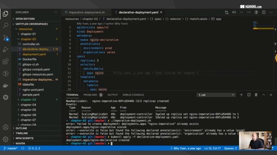Switch to imperative-deployment.sh tab
The width and height of the screenshot is (277, 155).
(87, 12)
